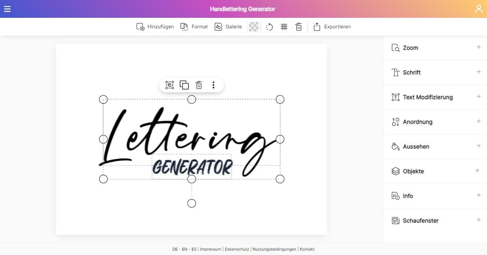Click the Format page-size icon
This screenshot has width=487, height=255.
184,27
